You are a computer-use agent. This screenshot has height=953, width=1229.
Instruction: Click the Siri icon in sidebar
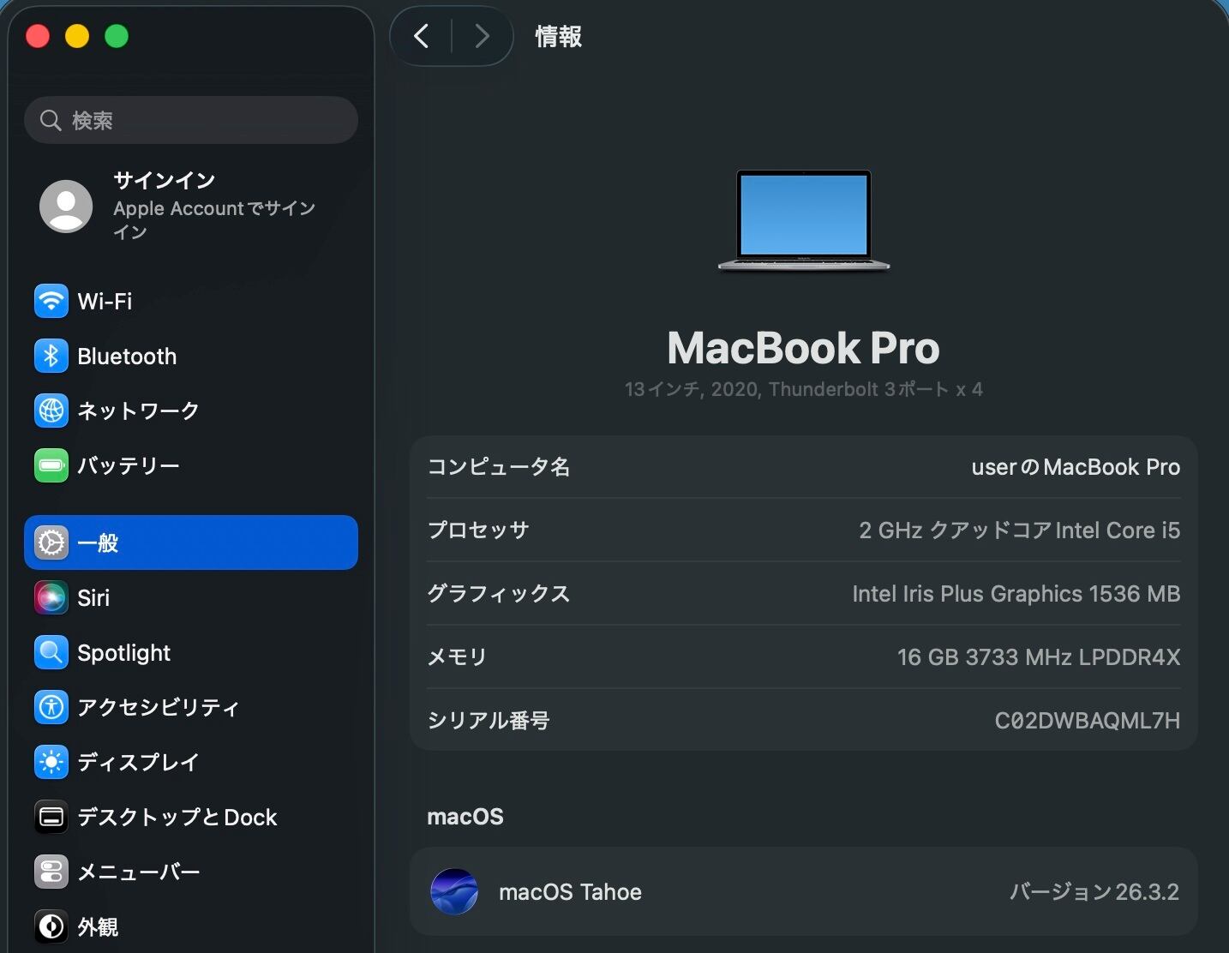click(x=51, y=598)
